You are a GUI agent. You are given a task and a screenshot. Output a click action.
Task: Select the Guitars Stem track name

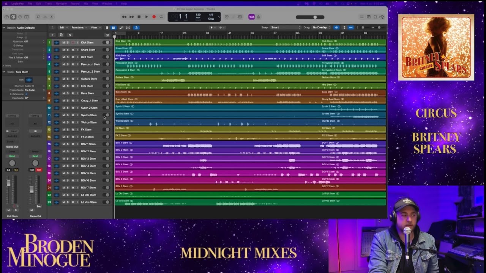pyautogui.click(x=89, y=79)
